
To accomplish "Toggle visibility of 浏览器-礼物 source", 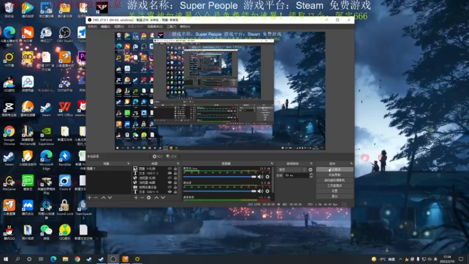I will [x=169, y=178].
